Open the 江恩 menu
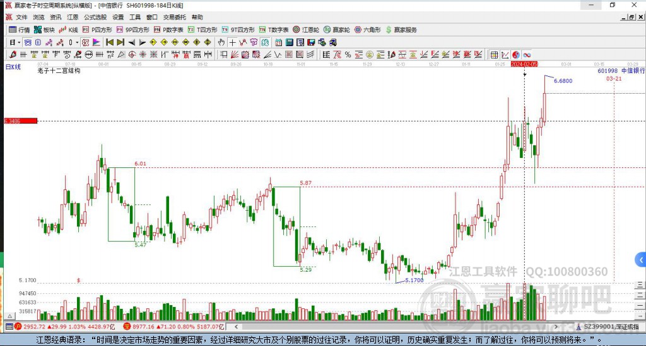This screenshot has height=346, width=646. click(73, 17)
